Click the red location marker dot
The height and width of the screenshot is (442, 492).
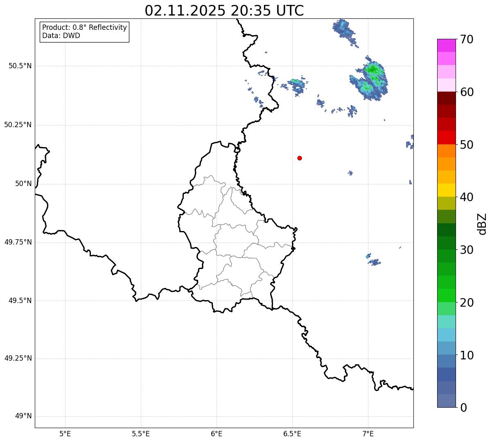pos(300,158)
